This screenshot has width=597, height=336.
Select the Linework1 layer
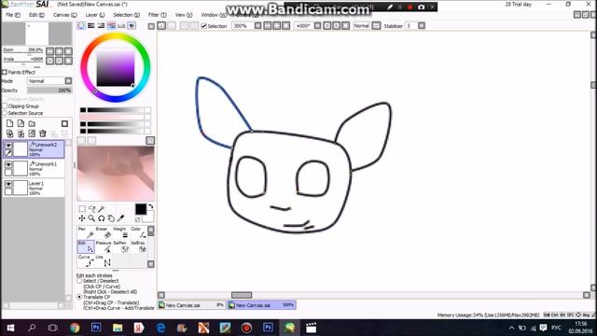tap(35, 168)
